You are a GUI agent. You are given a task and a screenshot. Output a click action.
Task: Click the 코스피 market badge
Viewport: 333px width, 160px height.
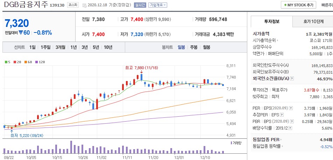tap(73, 5)
